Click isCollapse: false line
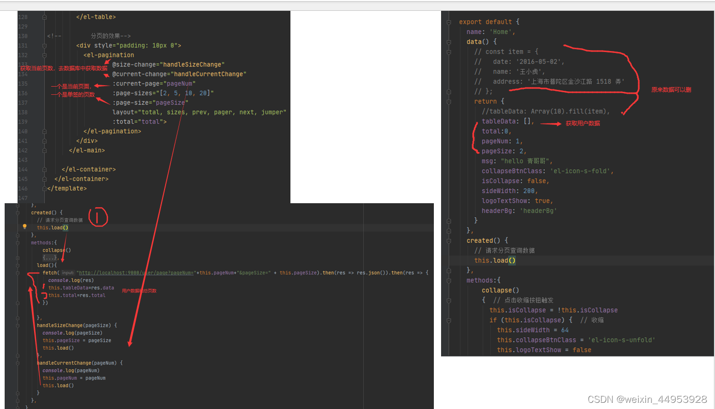The image size is (715, 409). (x=516, y=181)
